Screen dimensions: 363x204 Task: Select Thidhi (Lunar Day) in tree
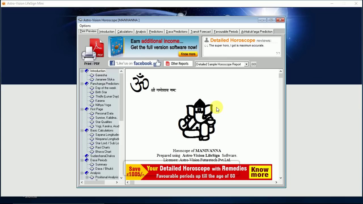point(107,97)
